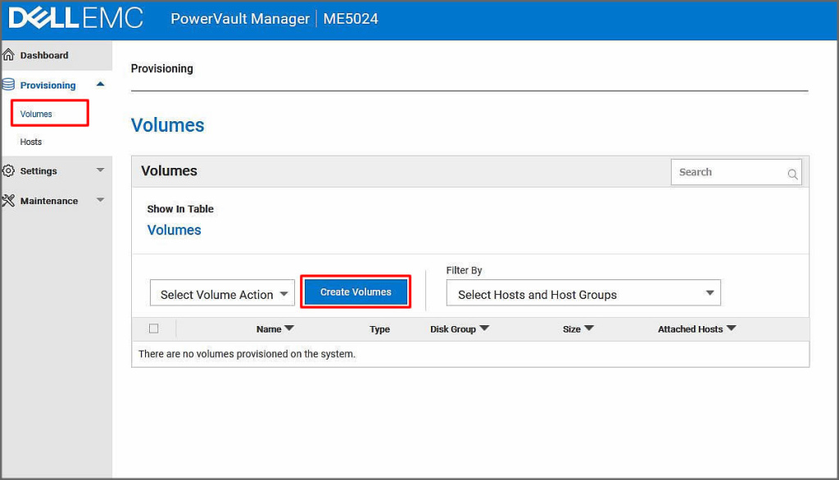Click the Maintenance wrench icon

pyautogui.click(x=9, y=201)
